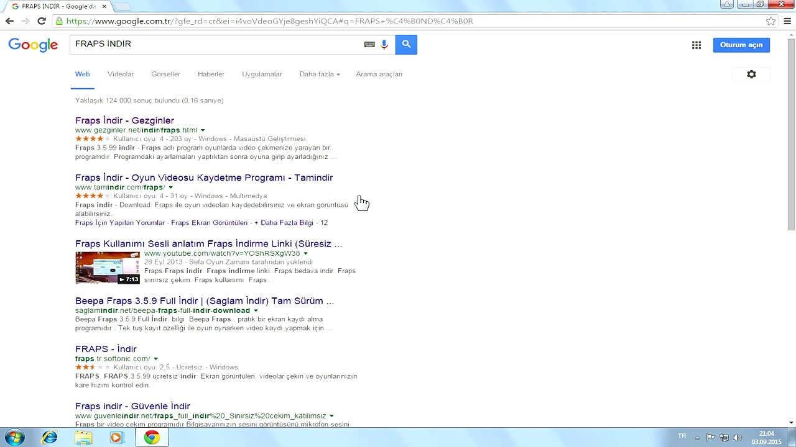
Task: Expand arrow next to gezginler.net URL
Action: 203,130
